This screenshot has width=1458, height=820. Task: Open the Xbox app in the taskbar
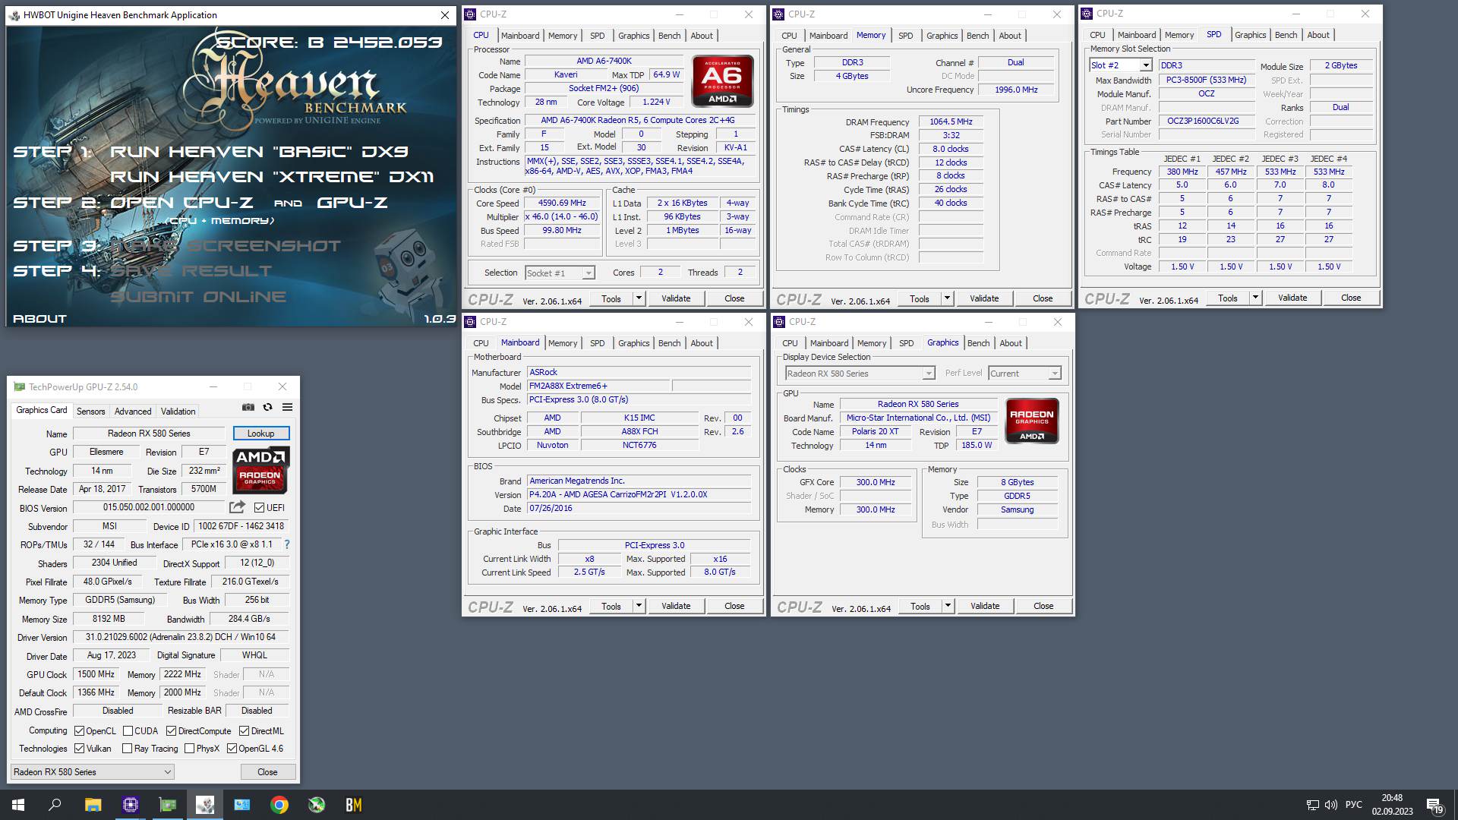316,805
